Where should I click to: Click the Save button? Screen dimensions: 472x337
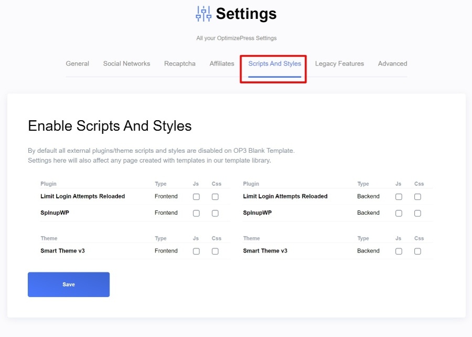point(69,285)
